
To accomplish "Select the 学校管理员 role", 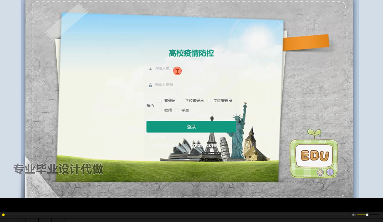I will tap(181, 100).
